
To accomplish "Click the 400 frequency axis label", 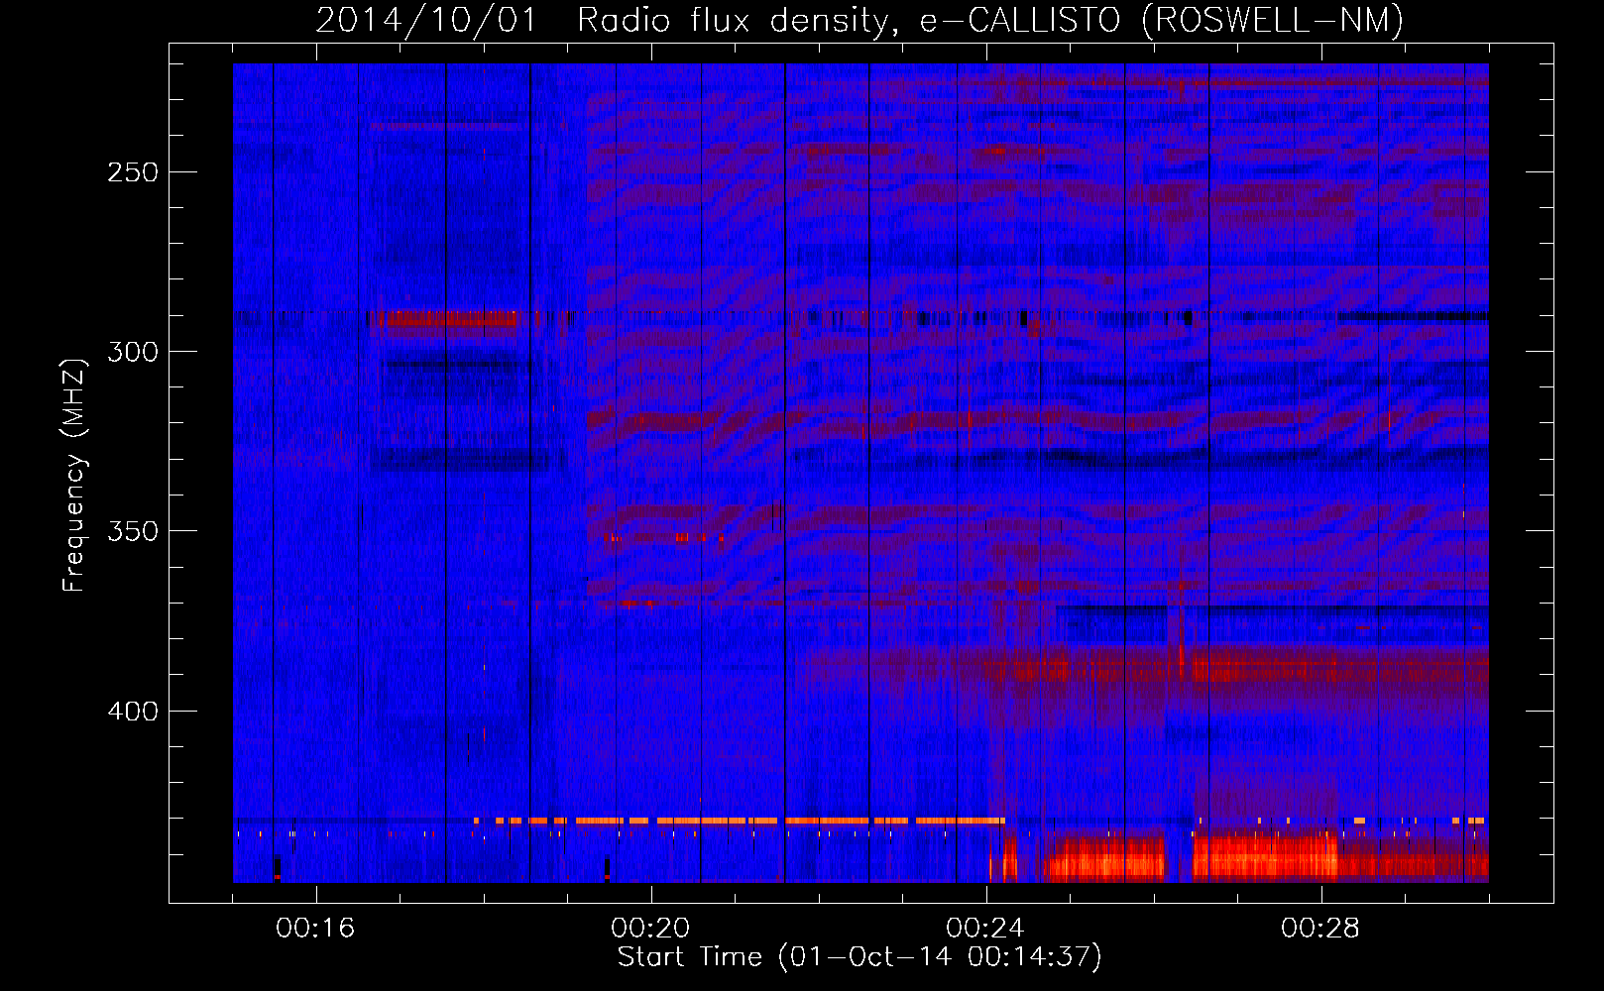I will 133,712.
